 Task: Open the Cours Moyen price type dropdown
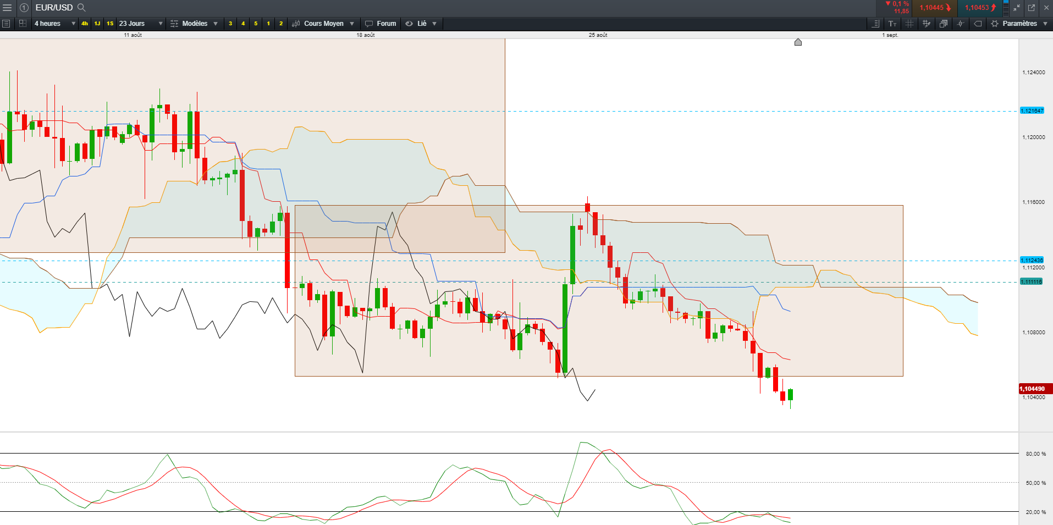323,24
